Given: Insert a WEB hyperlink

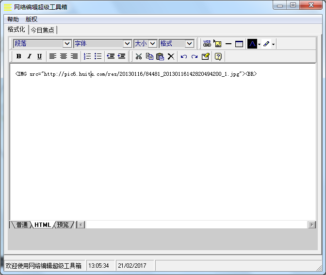Looking at the screenshot, I should (207, 44).
